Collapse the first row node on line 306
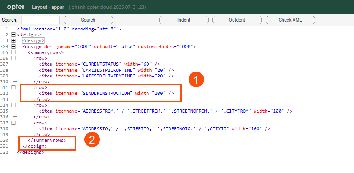This screenshot has height=173, width=354. (13, 58)
